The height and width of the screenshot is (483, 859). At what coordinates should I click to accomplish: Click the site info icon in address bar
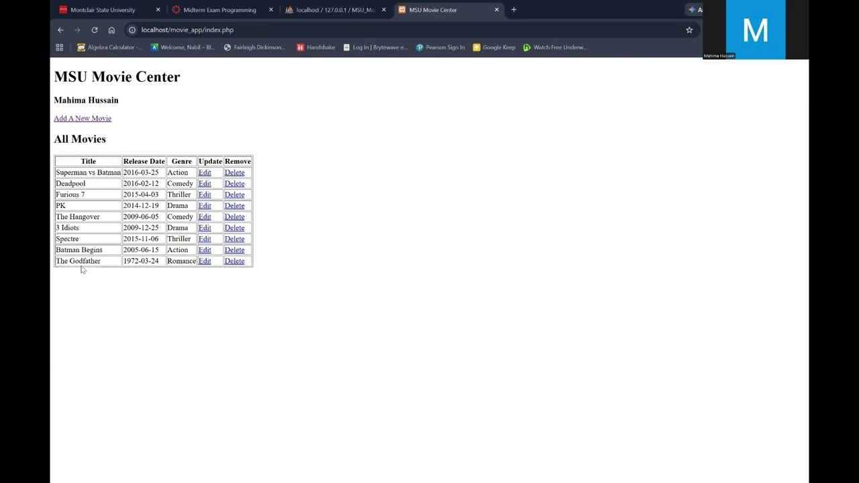132,30
